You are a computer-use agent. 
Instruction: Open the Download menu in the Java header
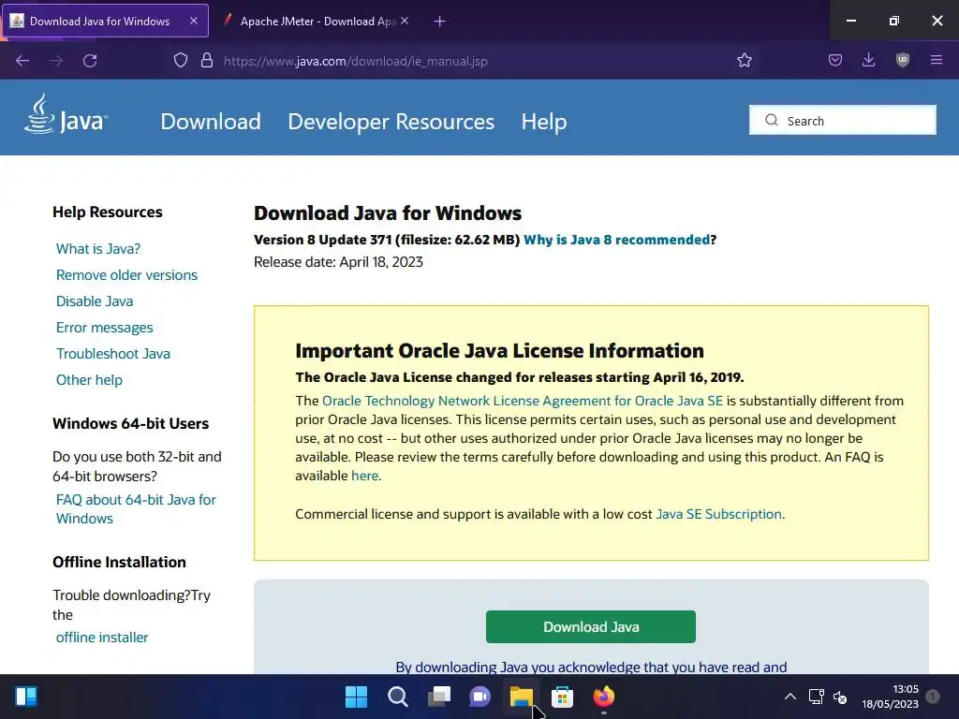(x=211, y=121)
